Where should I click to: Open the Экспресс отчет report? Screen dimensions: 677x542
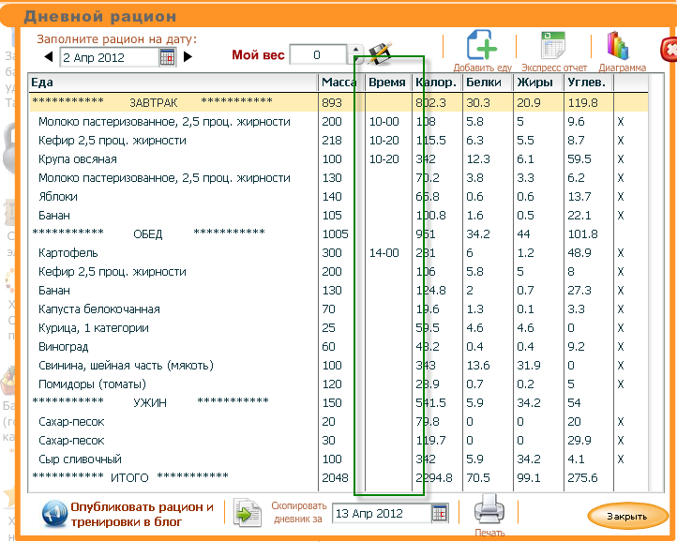(x=553, y=46)
